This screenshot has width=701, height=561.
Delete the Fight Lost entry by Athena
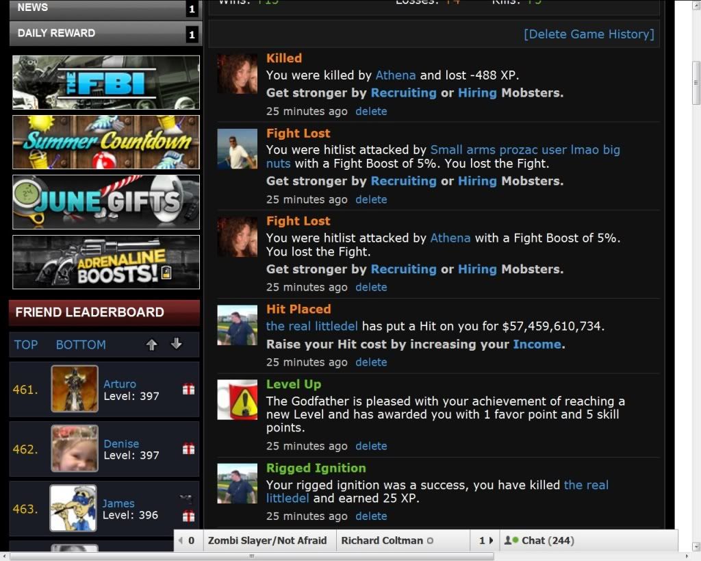[371, 287]
